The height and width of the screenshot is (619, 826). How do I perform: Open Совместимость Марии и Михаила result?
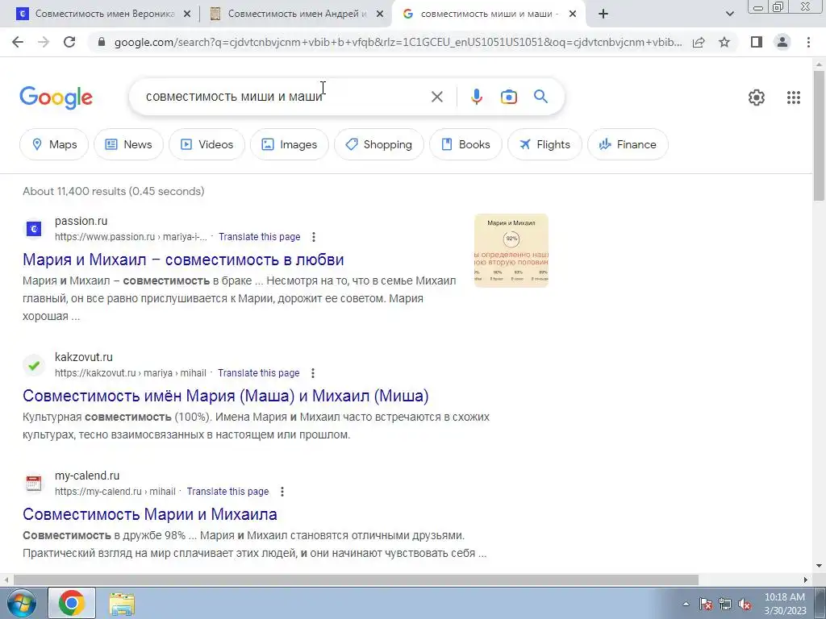tap(149, 514)
